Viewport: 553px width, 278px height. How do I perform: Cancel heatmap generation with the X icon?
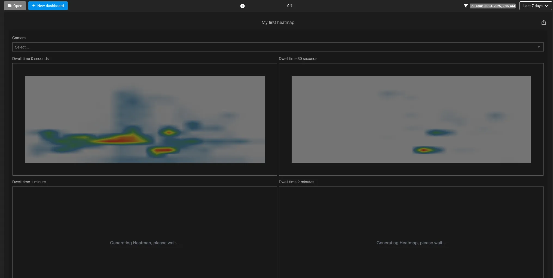pyautogui.click(x=242, y=6)
